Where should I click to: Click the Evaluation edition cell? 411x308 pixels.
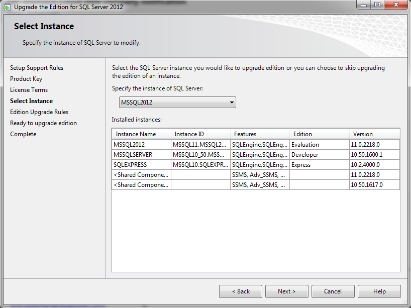tap(320, 144)
